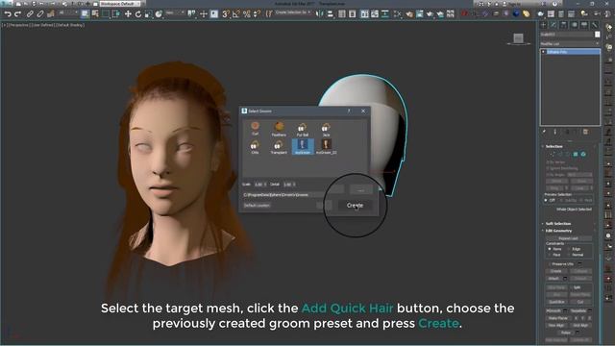The width and height of the screenshot is (615, 346).
Task: Click the Pin Stack icon below modifier stack
Action: click(545, 132)
